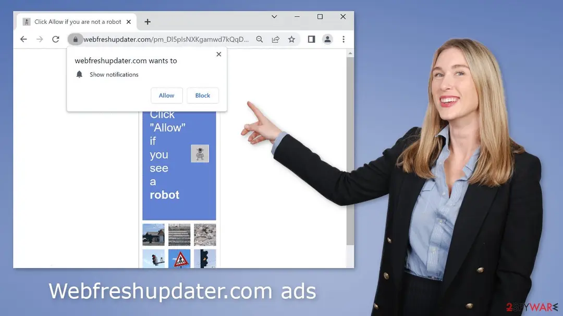Maximize the browser window
Screen dimensions: 563x316
(x=320, y=17)
